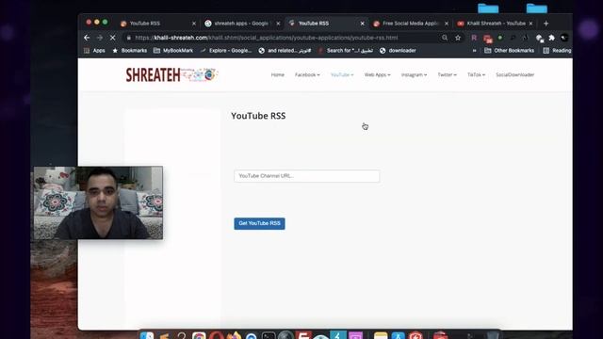Click the green dot extension icon

click(x=500, y=38)
